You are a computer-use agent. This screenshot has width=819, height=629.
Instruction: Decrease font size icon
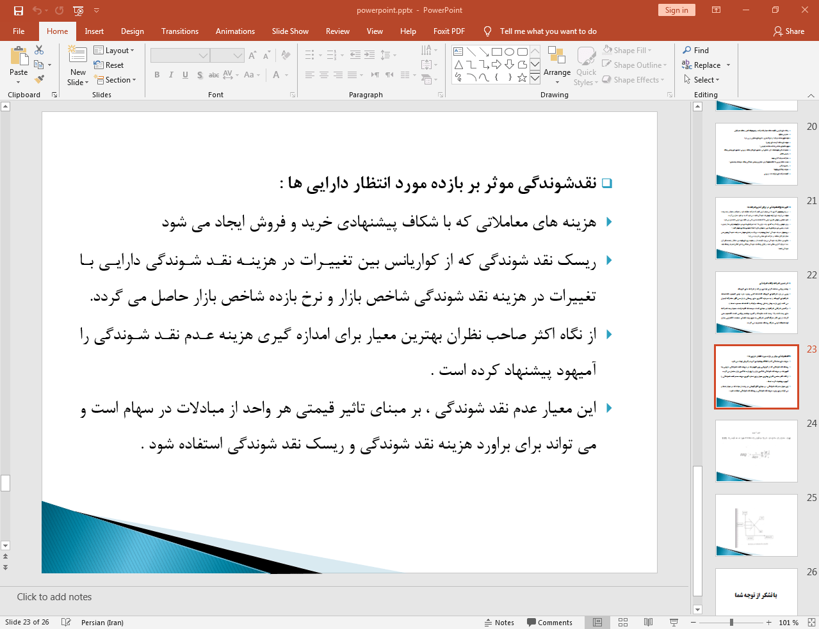click(x=266, y=56)
